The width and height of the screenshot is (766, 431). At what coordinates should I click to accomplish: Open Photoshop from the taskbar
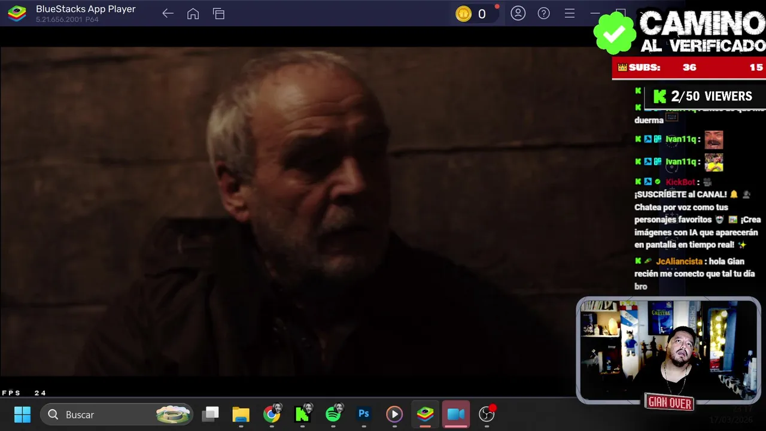pyautogui.click(x=363, y=414)
